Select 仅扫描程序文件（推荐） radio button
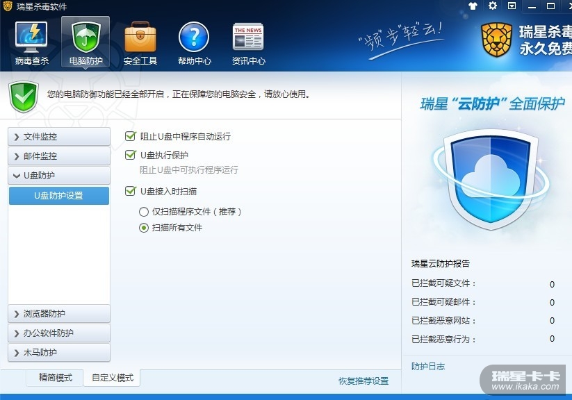The width and height of the screenshot is (572, 400). (x=144, y=212)
